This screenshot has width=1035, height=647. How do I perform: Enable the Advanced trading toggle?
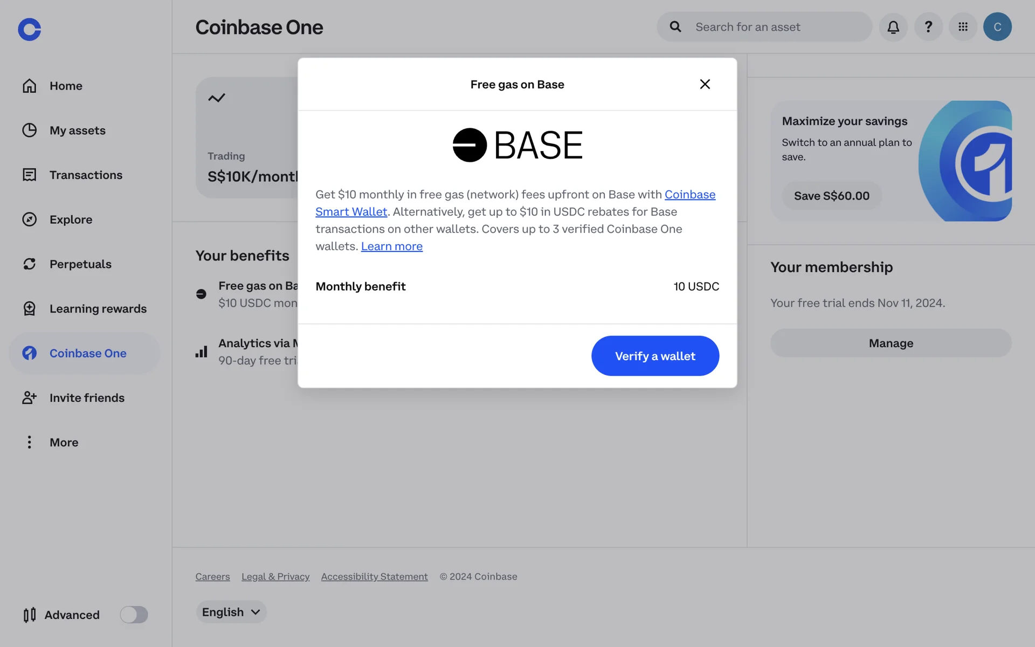click(134, 615)
